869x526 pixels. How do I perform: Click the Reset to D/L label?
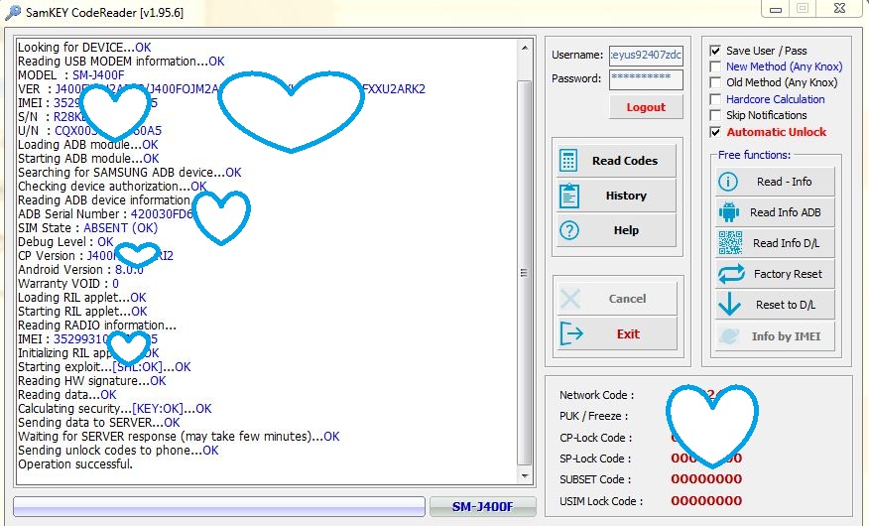point(786,305)
